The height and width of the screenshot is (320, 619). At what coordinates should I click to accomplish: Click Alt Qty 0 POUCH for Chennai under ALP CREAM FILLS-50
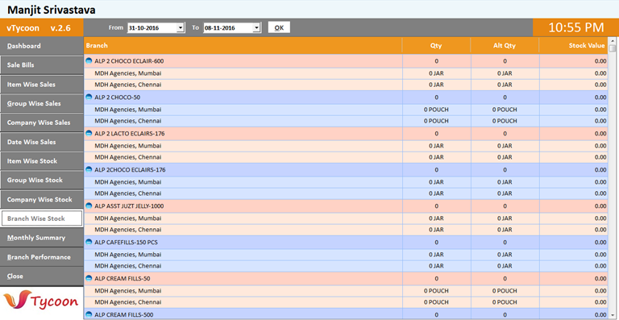coord(505,302)
